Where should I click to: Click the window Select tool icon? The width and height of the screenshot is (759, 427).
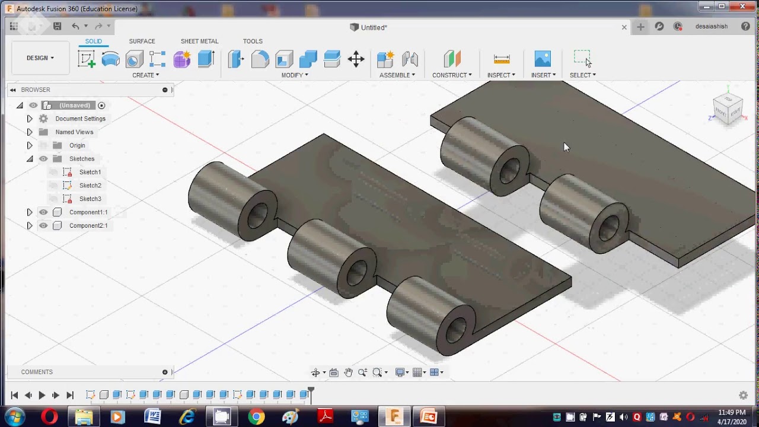(x=582, y=59)
